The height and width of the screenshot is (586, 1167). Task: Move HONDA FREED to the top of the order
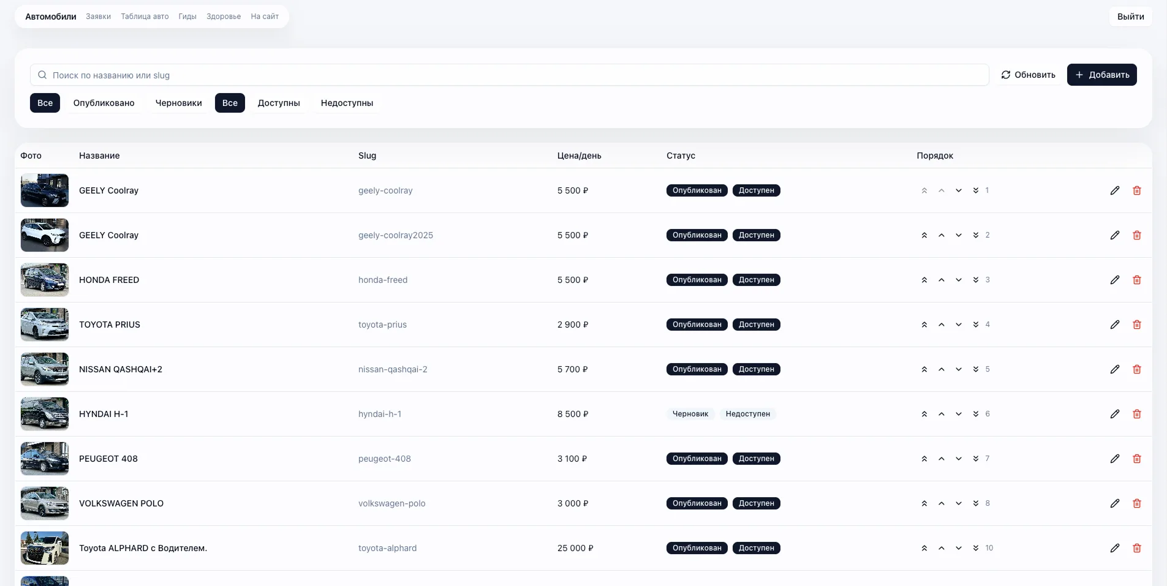pyautogui.click(x=924, y=280)
